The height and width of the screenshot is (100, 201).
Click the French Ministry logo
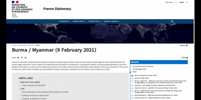[x=22, y=9]
